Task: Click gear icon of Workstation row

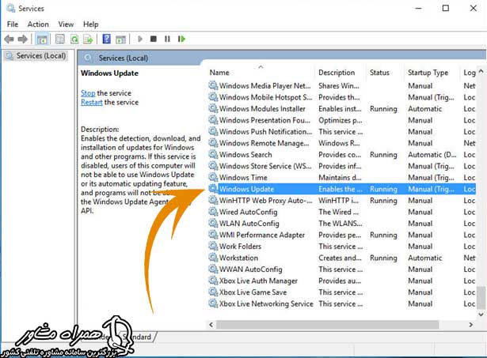Action: (213, 258)
